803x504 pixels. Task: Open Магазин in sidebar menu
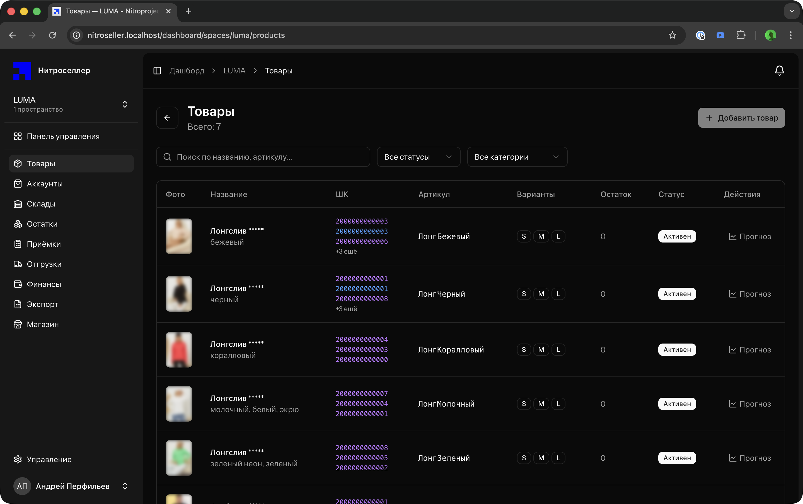coord(43,324)
